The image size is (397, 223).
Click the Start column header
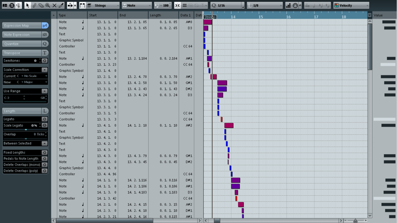[102, 15]
